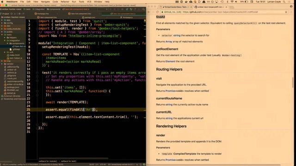Click the browser page vertical scrollbar
296x166 pixels.
pos(293,82)
